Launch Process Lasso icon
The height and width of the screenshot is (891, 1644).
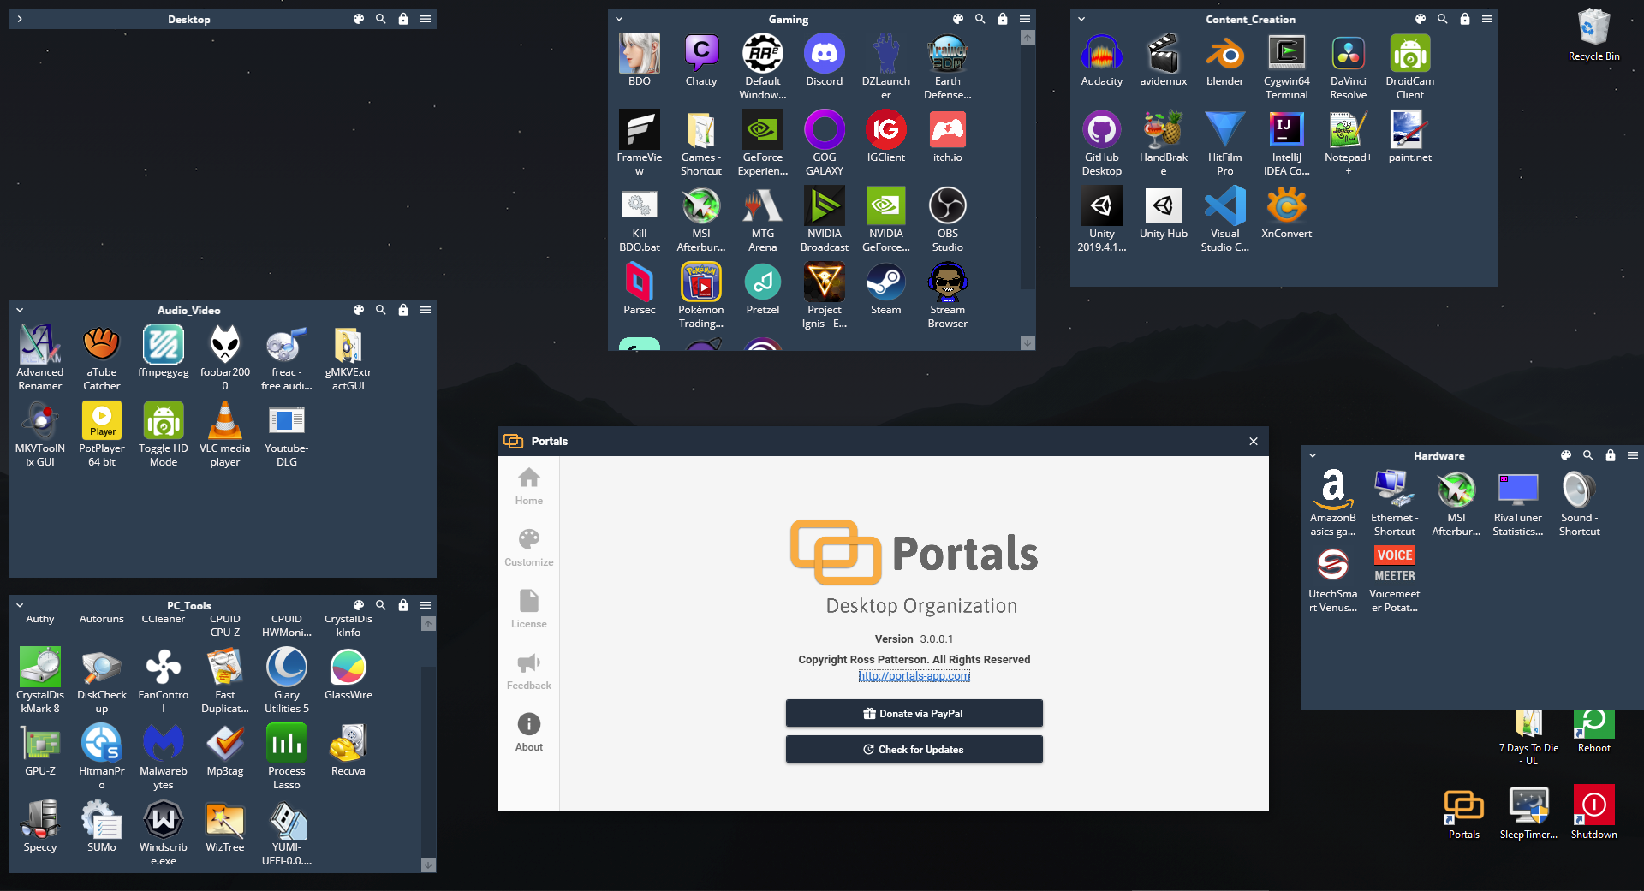[286, 757]
